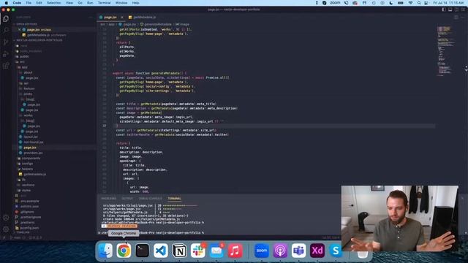The image size is (468, 263).
Task: Open the Customize Layout icon
Action: click(x=463, y=9)
